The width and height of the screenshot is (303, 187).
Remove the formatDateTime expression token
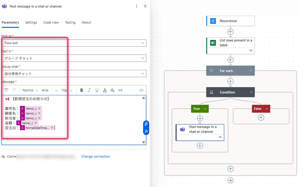[x=52, y=128]
